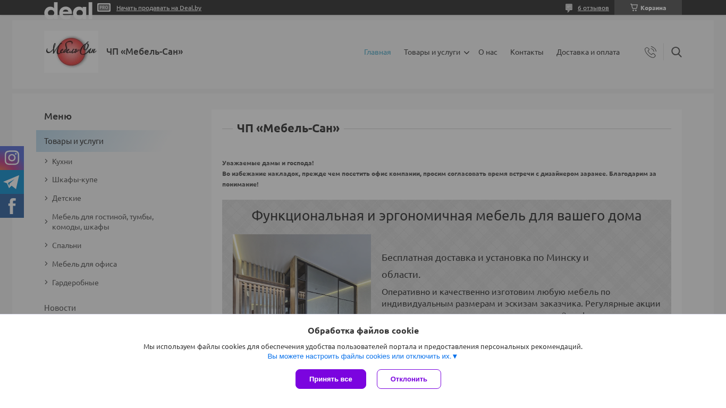726x408 pixels.
Task: Open the Спальни category link
Action: 66,245
